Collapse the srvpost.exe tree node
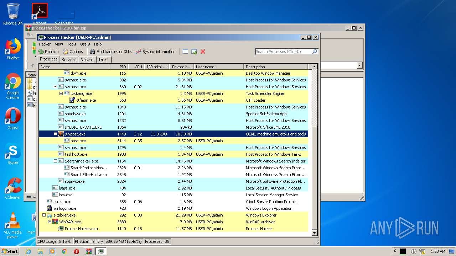Image resolution: width=456 pixels, height=256 pixels. (55, 134)
